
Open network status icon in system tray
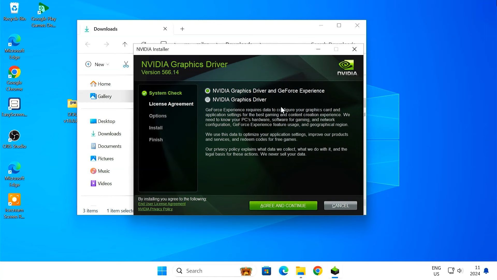click(x=451, y=271)
